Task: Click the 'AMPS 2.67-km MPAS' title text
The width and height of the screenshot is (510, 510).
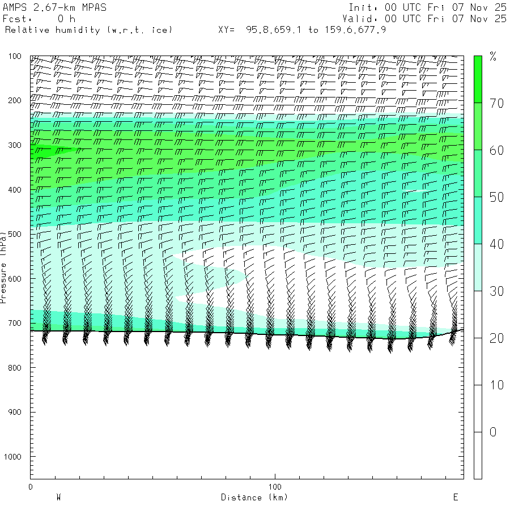Action: pos(54,7)
